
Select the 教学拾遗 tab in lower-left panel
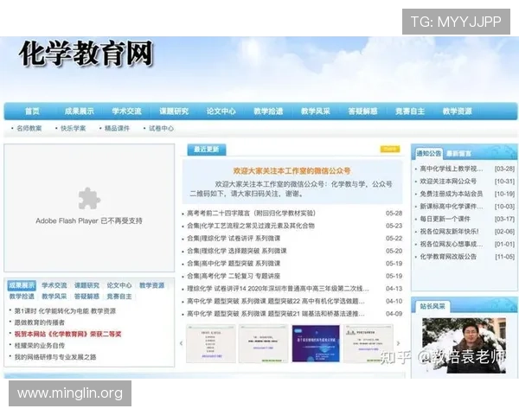(22, 297)
